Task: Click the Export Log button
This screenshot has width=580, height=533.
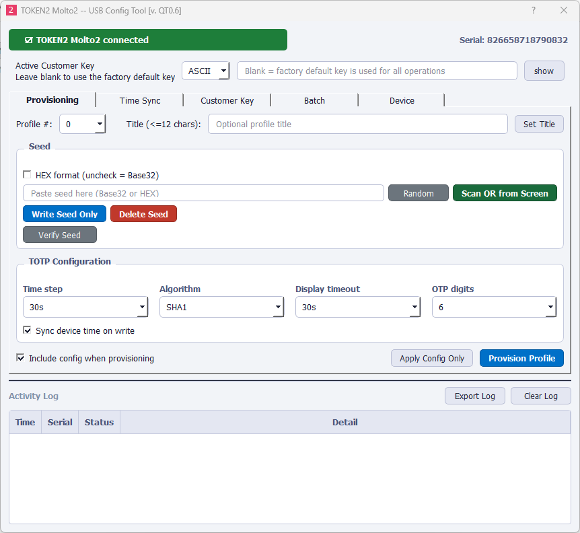Action: (474, 396)
